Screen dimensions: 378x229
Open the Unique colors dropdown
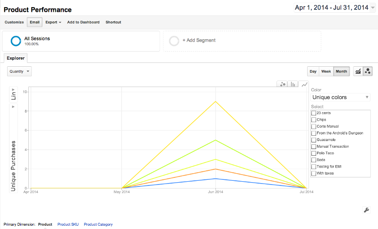pyautogui.click(x=340, y=97)
